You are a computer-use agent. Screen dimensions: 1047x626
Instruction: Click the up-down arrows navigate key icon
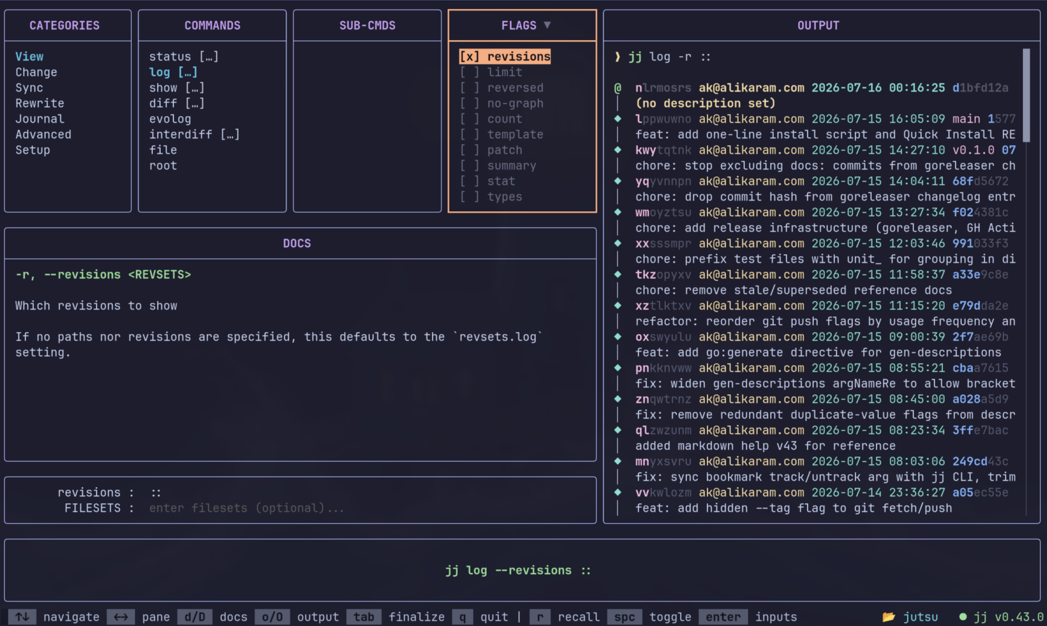(22, 617)
